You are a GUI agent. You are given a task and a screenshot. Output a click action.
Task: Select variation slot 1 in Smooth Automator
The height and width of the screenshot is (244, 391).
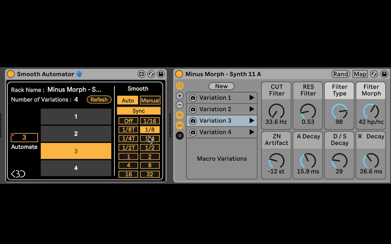coord(76,117)
